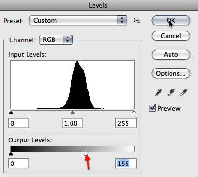This screenshot has width=198, height=177.
Task: Click the histogram display
Action: [72, 85]
